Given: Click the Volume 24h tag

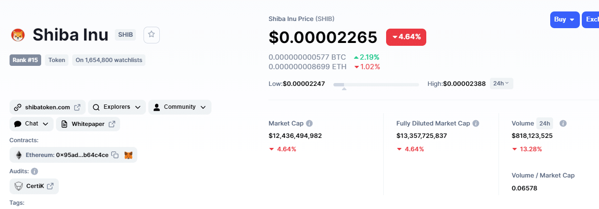Looking at the screenshot, I should 544,123.
